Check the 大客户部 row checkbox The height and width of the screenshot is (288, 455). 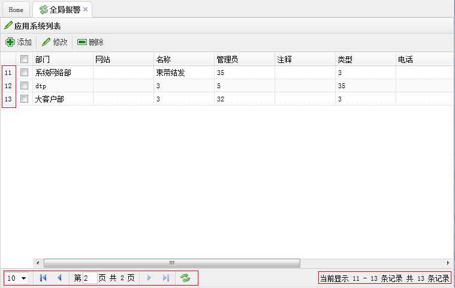click(x=24, y=99)
